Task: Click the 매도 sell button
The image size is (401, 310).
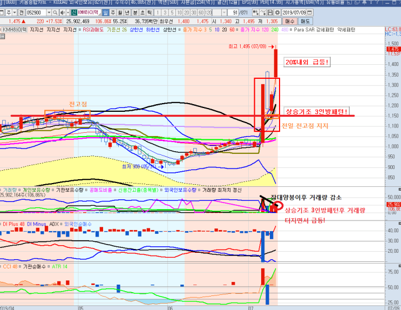Action: pos(305,22)
